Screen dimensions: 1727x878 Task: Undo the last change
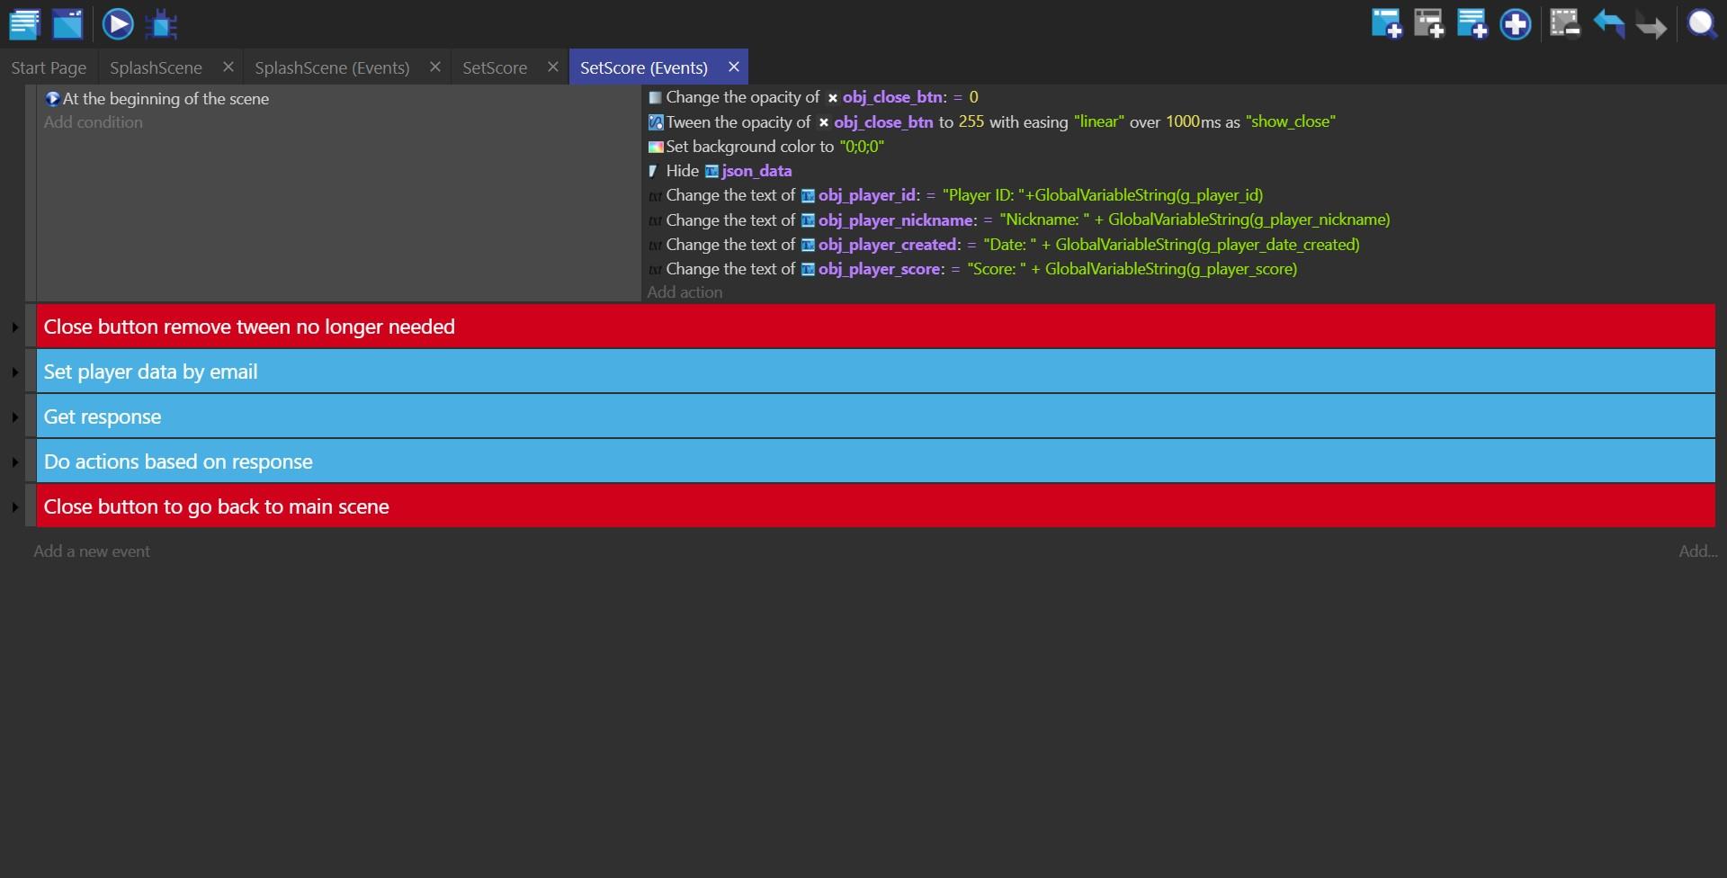point(1609,23)
